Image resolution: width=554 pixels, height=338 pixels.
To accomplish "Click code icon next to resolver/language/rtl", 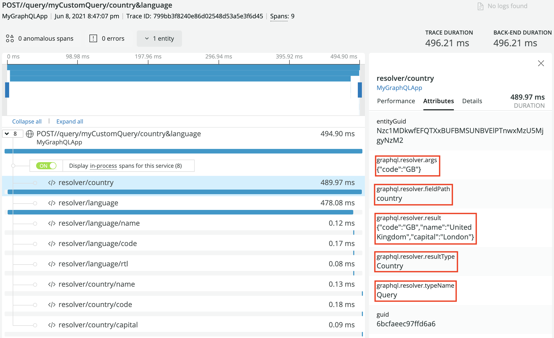I will (52, 264).
